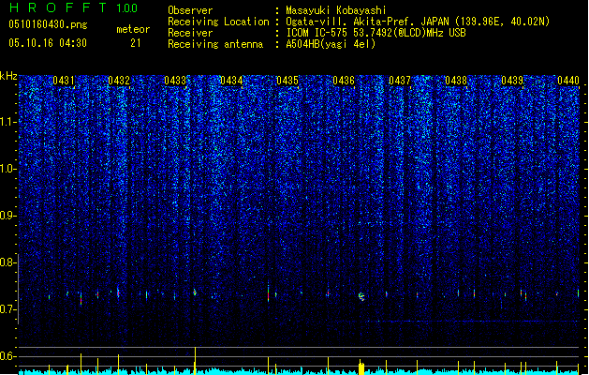The width and height of the screenshot is (589, 375).
Task: Click the 0434 time marker
Action: (x=231, y=81)
